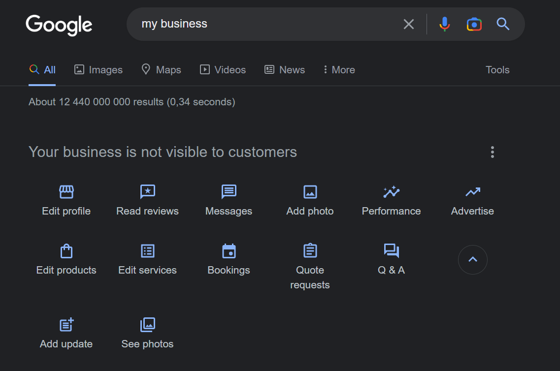Switch to the Images tab
Image resolution: width=560 pixels, height=371 pixels.
pyautogui.click(x=98, y=69)
